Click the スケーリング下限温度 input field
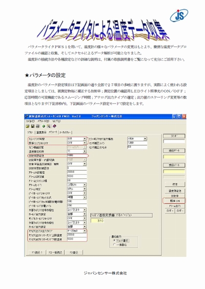This screenshot has width=205, height=289. [x=77, y=239]
